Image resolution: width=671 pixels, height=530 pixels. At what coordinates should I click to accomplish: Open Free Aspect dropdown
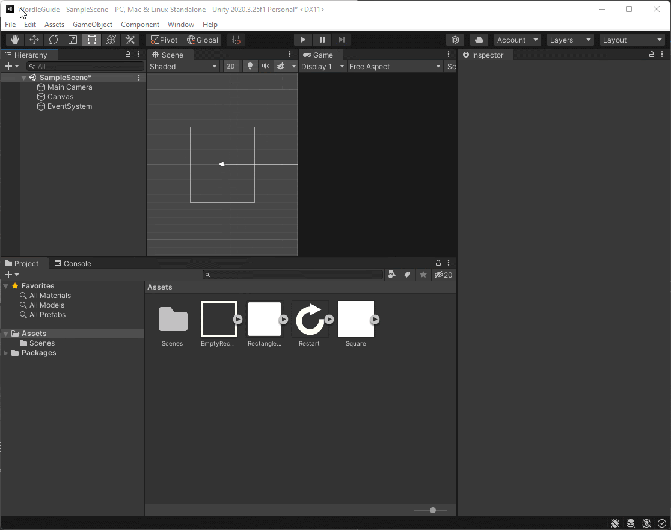394,66
